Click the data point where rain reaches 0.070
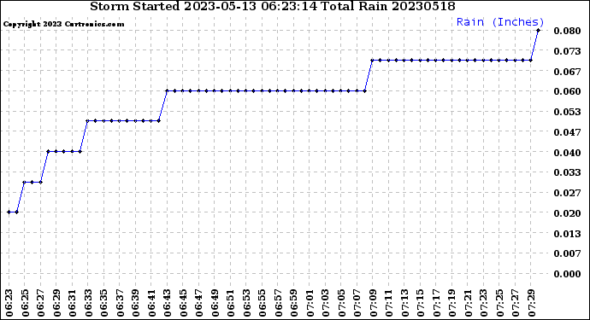590x320 pixels. tap(373, 60)
